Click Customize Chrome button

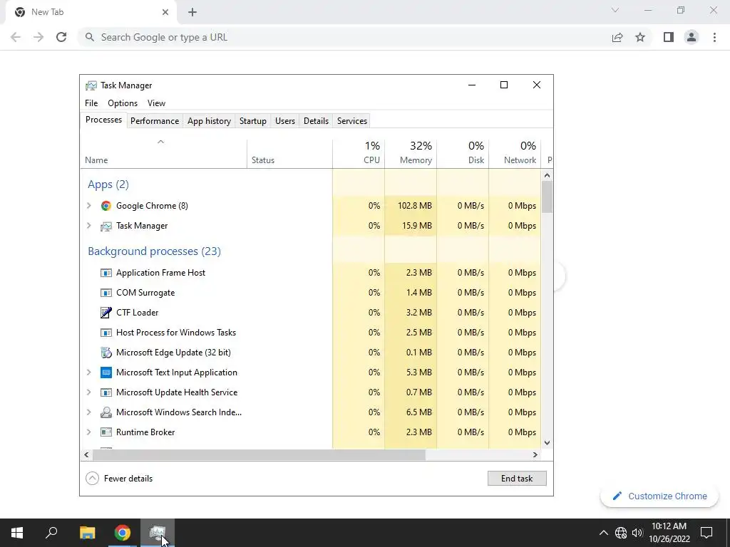point(659,496)
